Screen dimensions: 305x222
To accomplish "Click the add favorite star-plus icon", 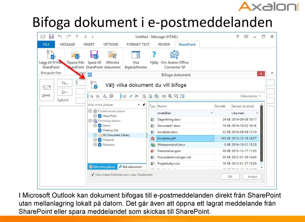I will tap(91, 96).
